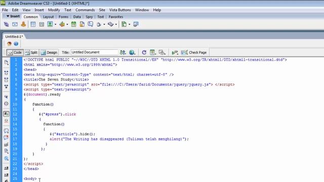324x182 pixels.
Task: Select the Untitled-1* document tab
Action: pos(14,36)
